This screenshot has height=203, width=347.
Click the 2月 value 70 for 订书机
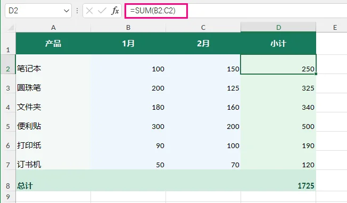click(x=203, y=160)
